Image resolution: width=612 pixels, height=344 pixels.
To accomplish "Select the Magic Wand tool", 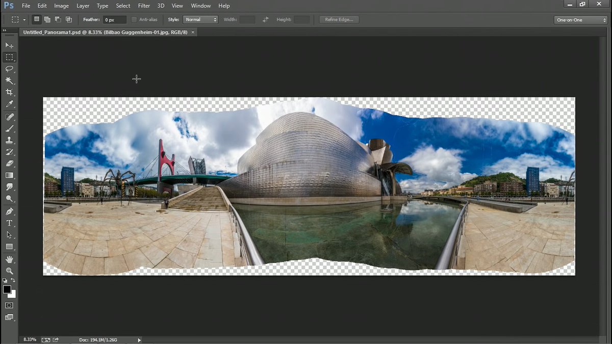I will [9, 81].
